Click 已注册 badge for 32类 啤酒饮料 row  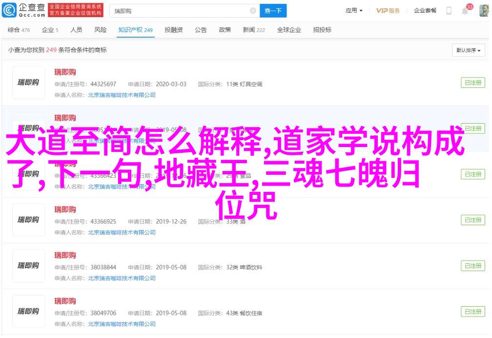coord(472,266)
